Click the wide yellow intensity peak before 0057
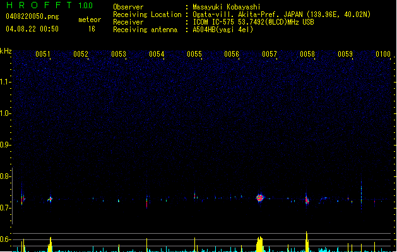The width and height of the screenshot is (397, 252). tap(259, 244)
